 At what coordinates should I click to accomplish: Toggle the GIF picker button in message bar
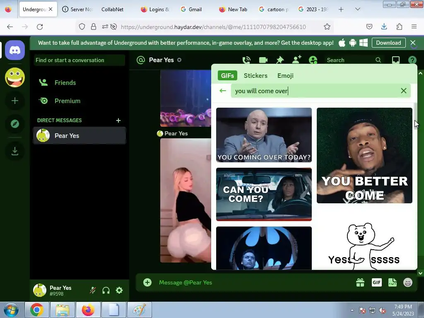tap(377, 282)
